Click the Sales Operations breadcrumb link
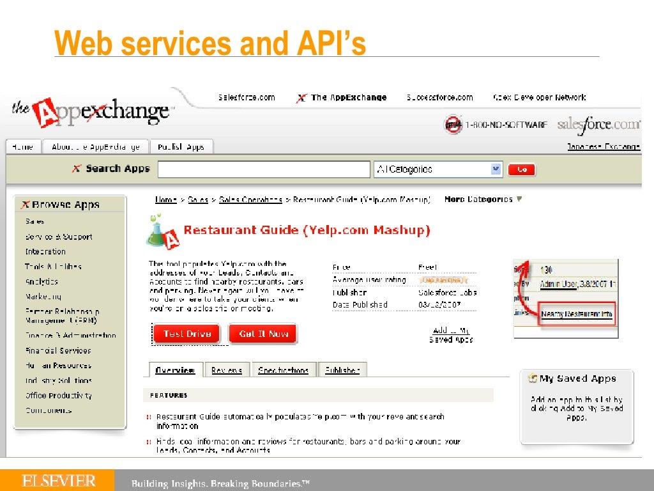 250,199
